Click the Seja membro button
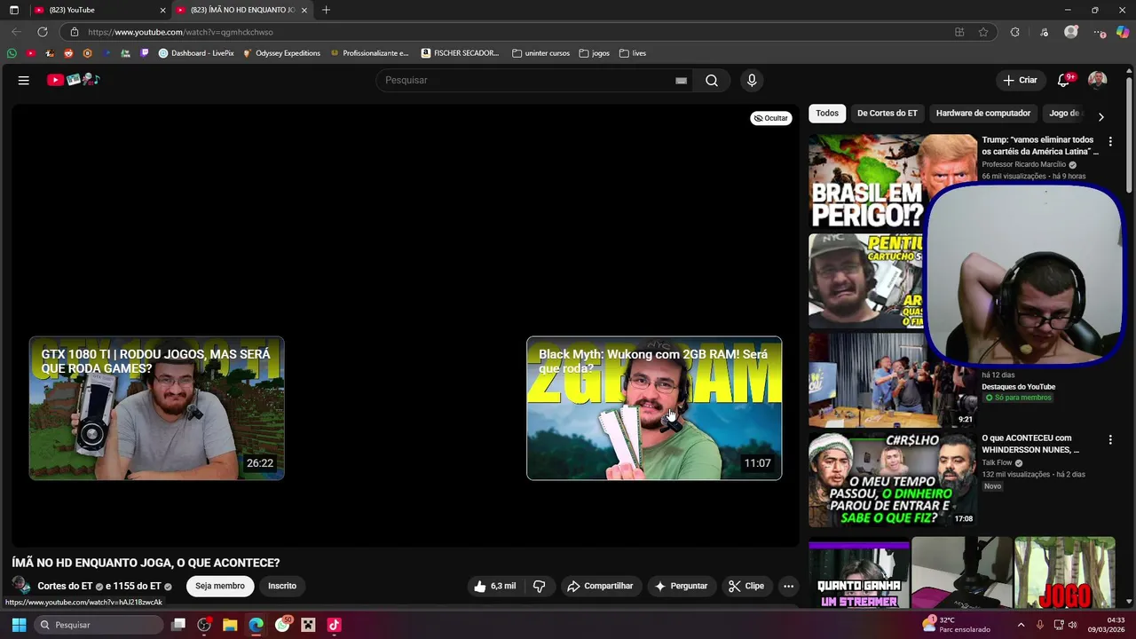This screenshot has width=1136, height=639. [220, 586]
